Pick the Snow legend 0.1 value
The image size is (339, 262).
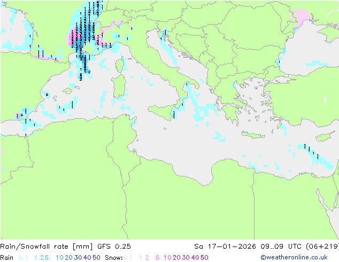pyautogui.click(x=128, y=258)
